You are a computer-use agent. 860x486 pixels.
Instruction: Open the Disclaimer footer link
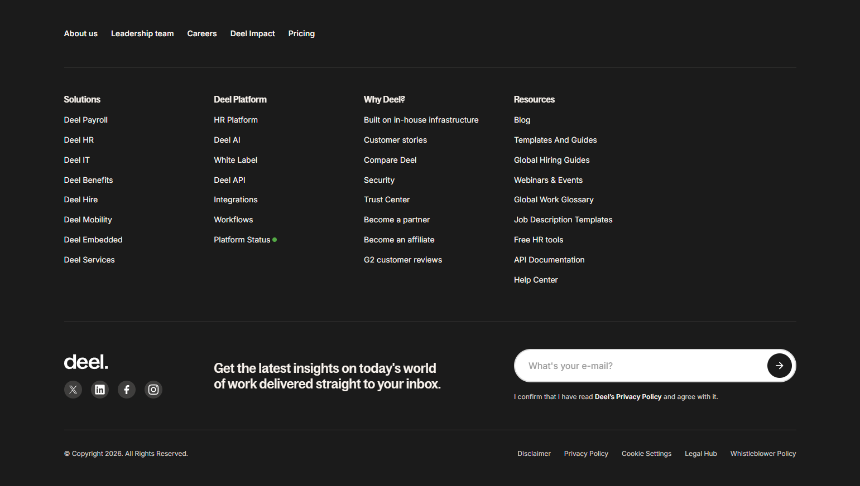(x=534, y=454)
